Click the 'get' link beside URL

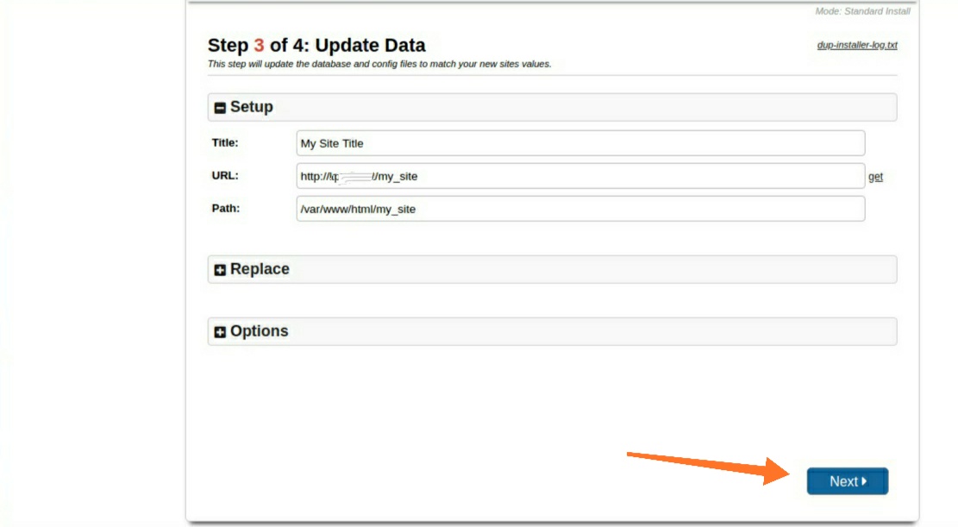click(x=875, y=177)
